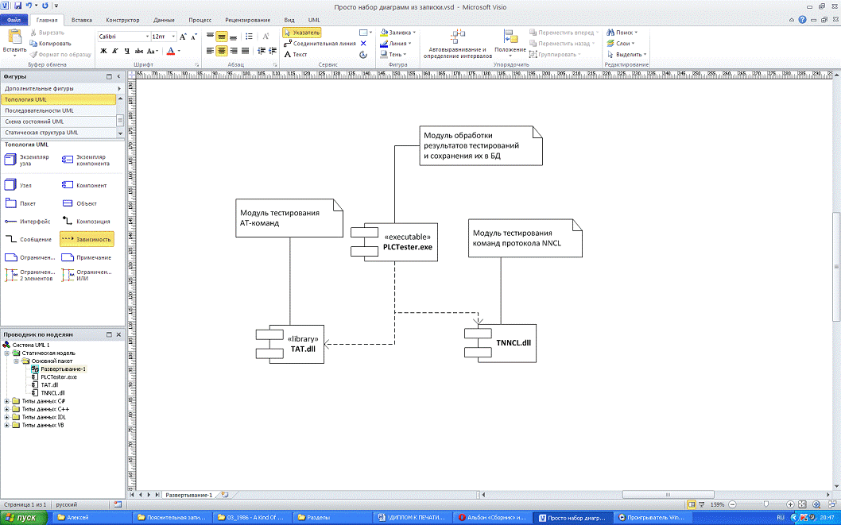Switch to the Вставка ribbon tab

coord(81,18)
